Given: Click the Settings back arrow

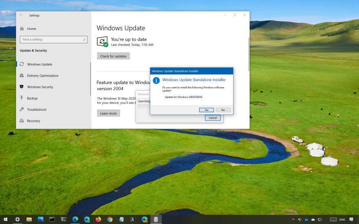Looking at the screenshot, I should [21, 15].
